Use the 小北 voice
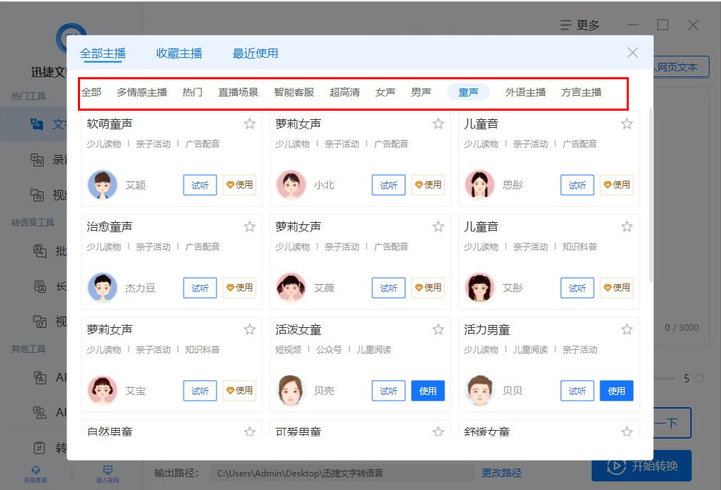The width and height of the screenshot is (721, 490). point(427,185)
